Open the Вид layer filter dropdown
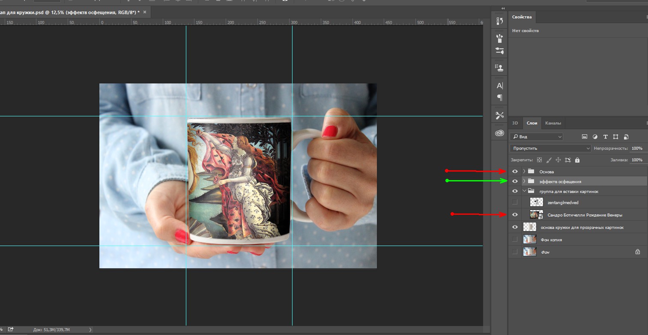The image size is (648, 335). tap(536, 137)
